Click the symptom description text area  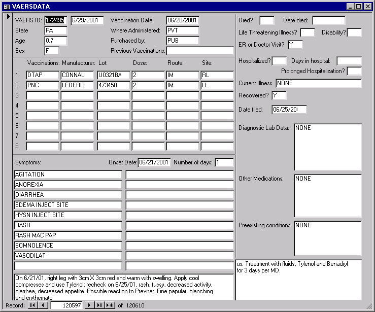(124, 287)
